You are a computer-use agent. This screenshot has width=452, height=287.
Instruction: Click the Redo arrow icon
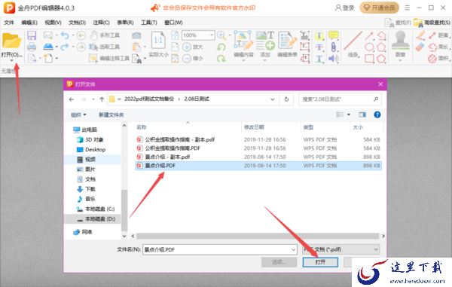65,47
